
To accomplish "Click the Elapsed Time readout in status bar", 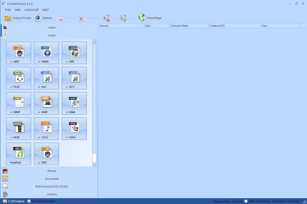I will tap(228, 201).
